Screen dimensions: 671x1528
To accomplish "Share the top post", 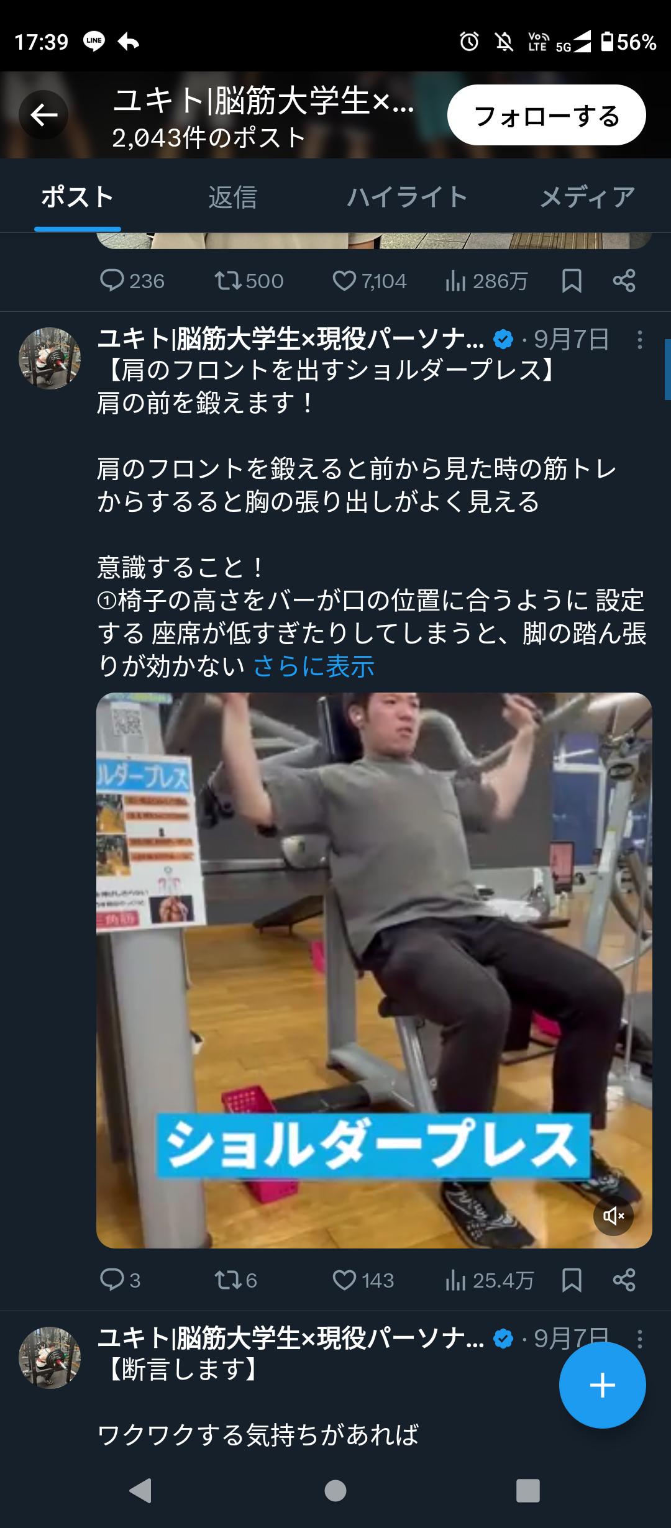I will point(624,281).
